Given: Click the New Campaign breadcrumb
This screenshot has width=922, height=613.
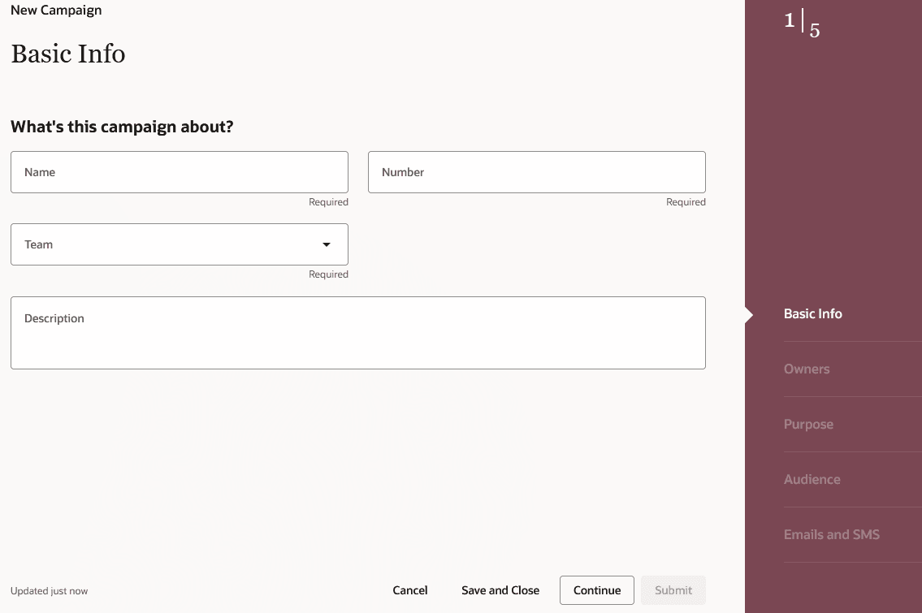Looking at the screenshot, I should (55, 10).
